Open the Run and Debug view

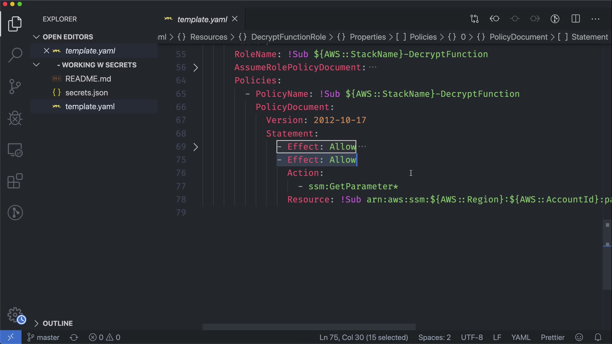(x=15, y=118)
